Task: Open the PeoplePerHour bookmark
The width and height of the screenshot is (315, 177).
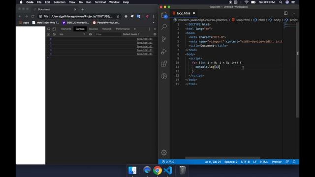Action: coord(106,23)
